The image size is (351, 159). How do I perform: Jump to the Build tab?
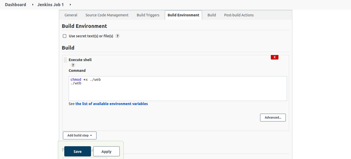pos(211,15)
